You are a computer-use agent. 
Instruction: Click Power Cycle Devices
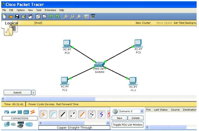point(41,104)
